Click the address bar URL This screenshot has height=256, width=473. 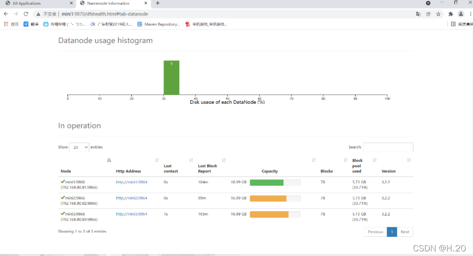(105, 14)
